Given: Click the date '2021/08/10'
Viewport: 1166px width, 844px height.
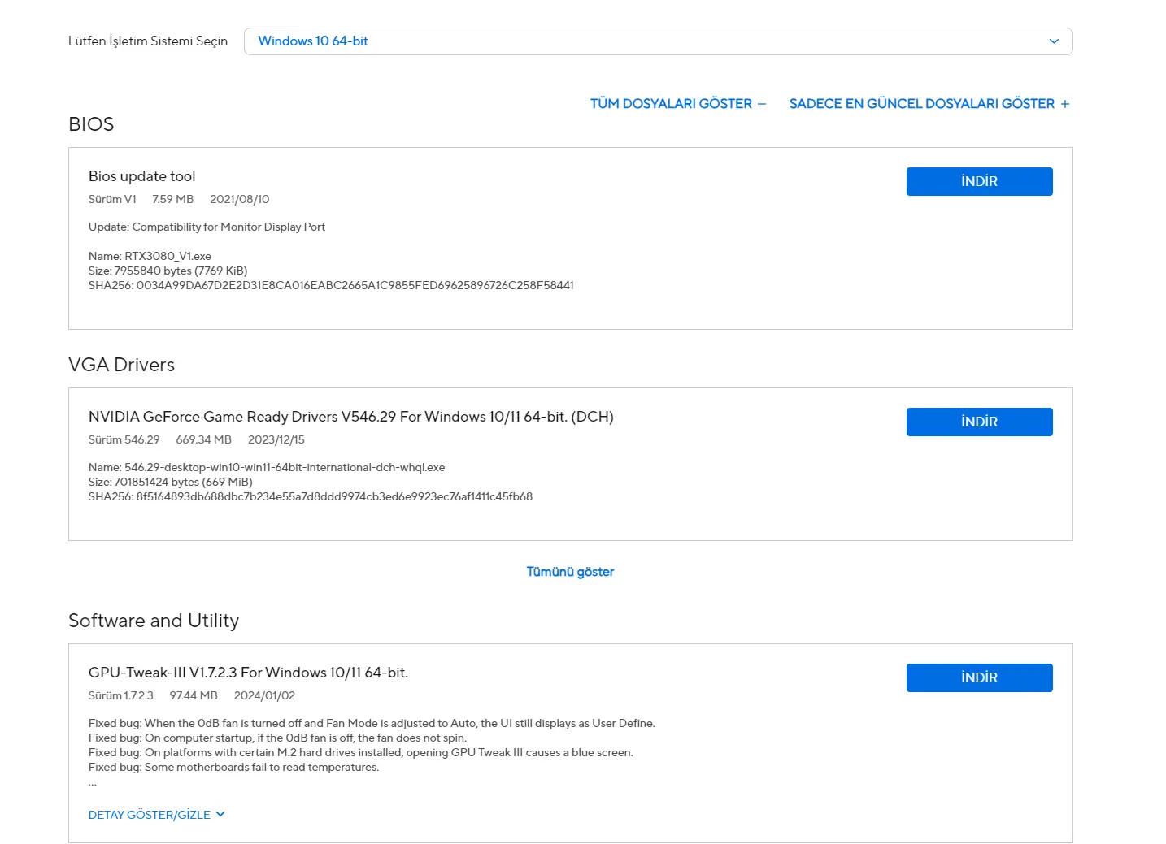Looking at the screenshot, I should point(240,199).
